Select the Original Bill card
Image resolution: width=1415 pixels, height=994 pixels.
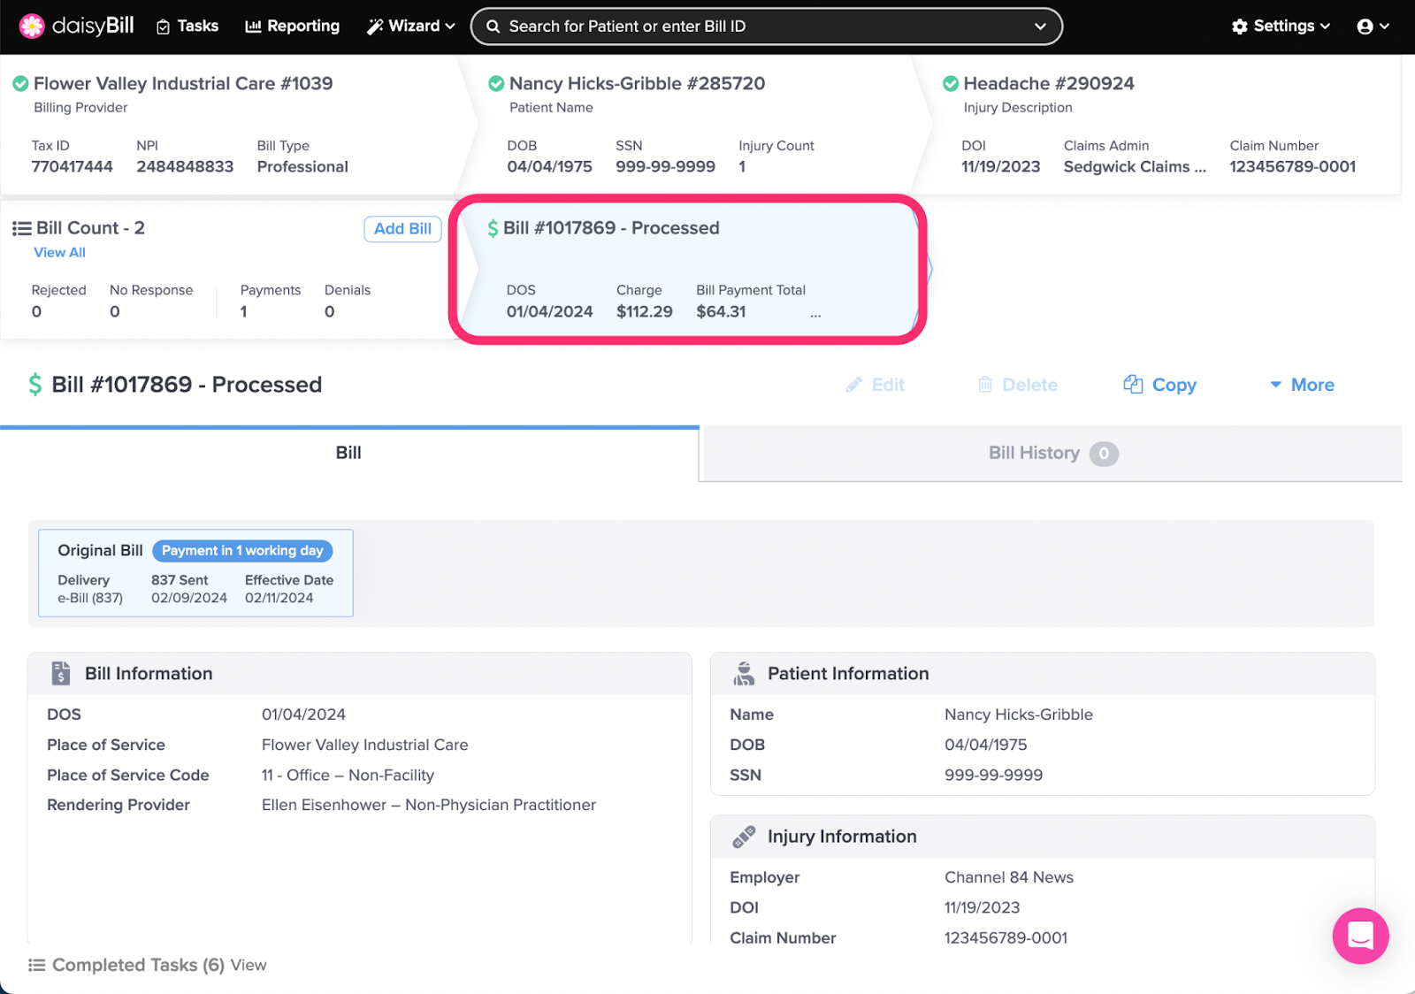(195, 573)
